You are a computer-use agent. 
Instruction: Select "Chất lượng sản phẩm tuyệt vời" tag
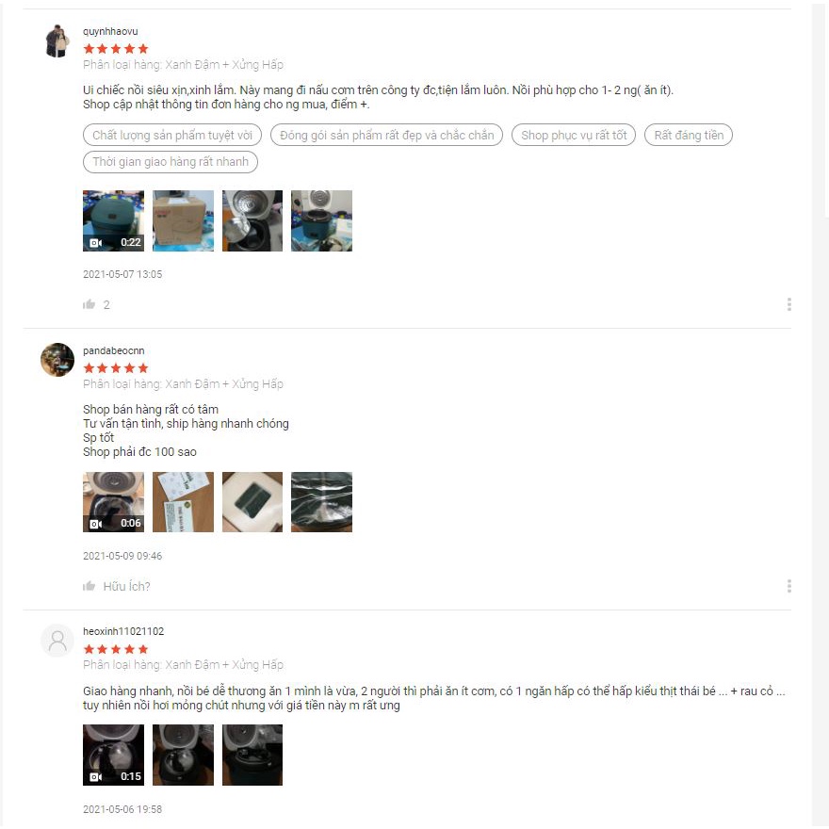(172, 135)
